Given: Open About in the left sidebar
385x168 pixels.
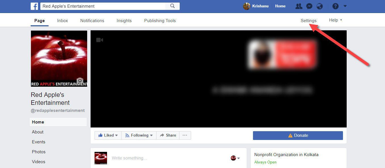Looking at the screenshot, I should 38,132.
